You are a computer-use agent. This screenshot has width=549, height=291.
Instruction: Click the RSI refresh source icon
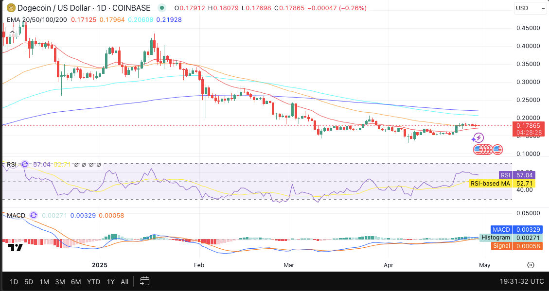coord(25,164)
